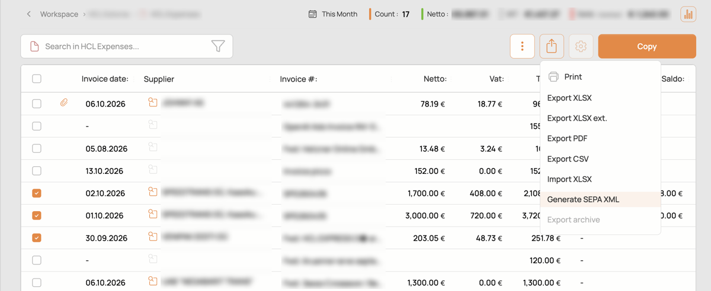711x291 pixels.
Task: Click the Netto value 1,700.00 €
Action: tap(427, 193)
